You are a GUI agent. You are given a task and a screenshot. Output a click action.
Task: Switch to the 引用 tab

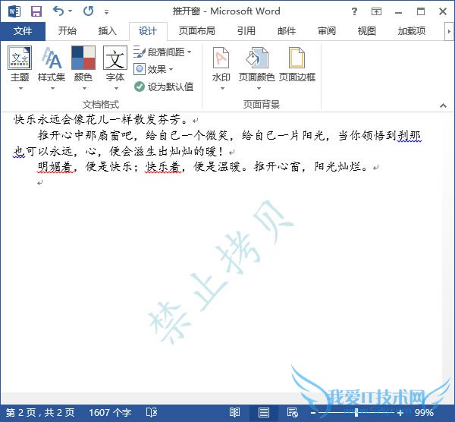pos(246,31)
